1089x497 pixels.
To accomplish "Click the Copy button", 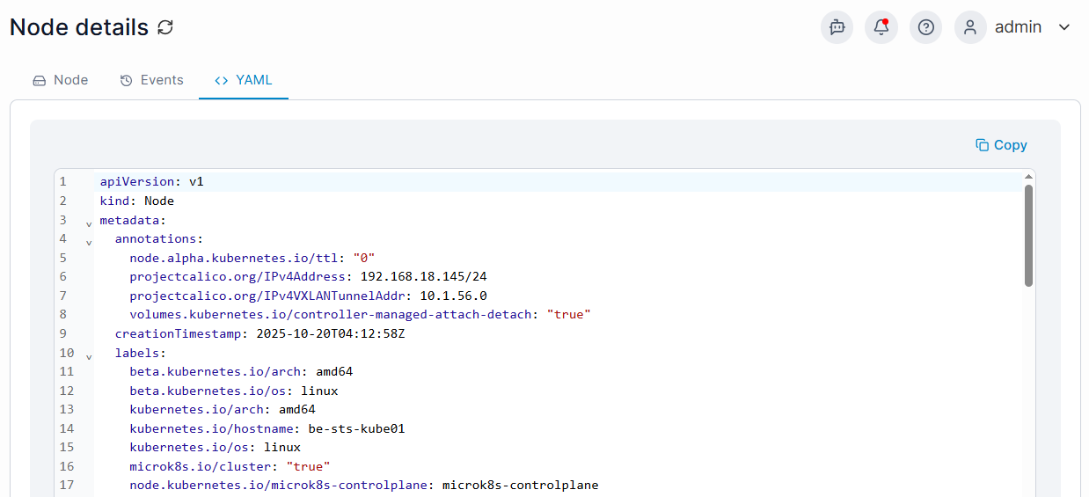I will coord(1001,145).
